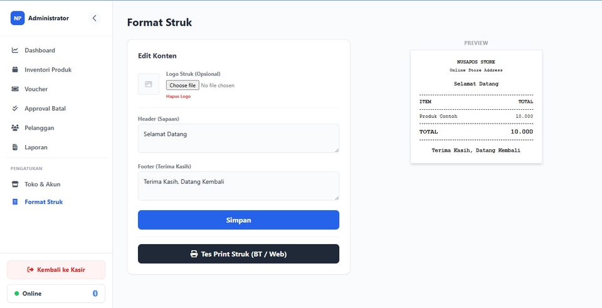
Task: Click the logo image placeholder thumbnail
Action: coord(149,84)
